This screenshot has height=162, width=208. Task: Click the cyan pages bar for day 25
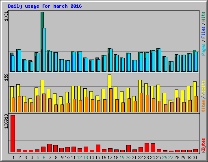point(160,60)
